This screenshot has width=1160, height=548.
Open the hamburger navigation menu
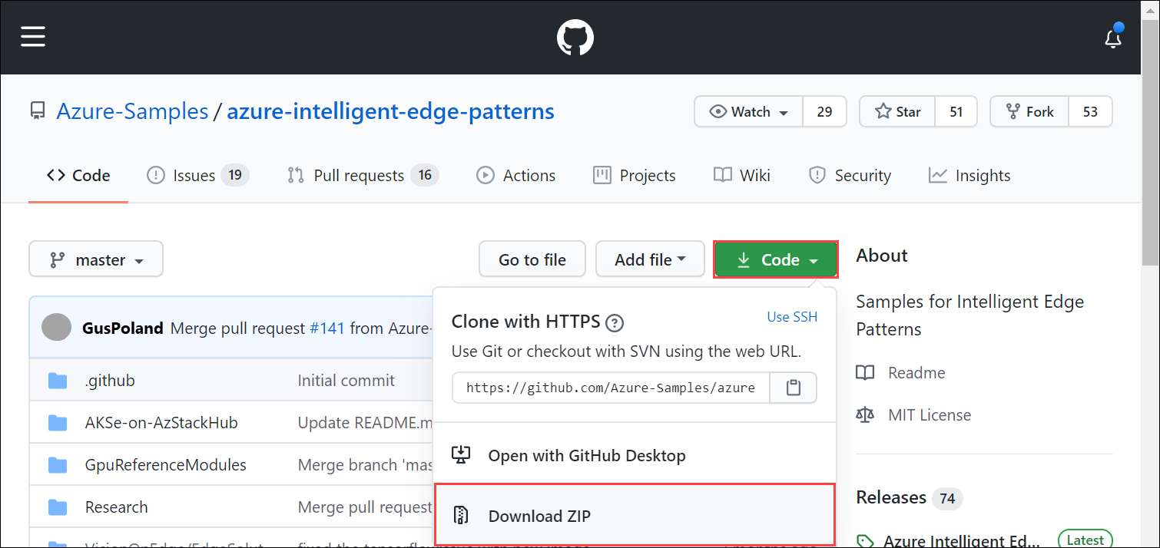[33, 36]
